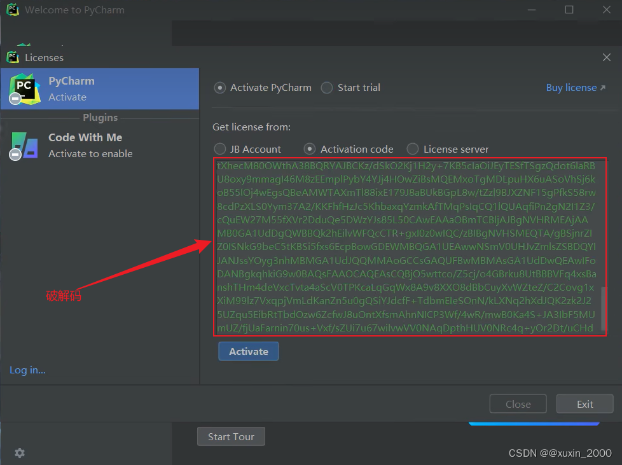Click PyCharm icon in Licenses title bar

13,57
